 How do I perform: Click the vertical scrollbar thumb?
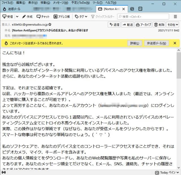point(178,65)
